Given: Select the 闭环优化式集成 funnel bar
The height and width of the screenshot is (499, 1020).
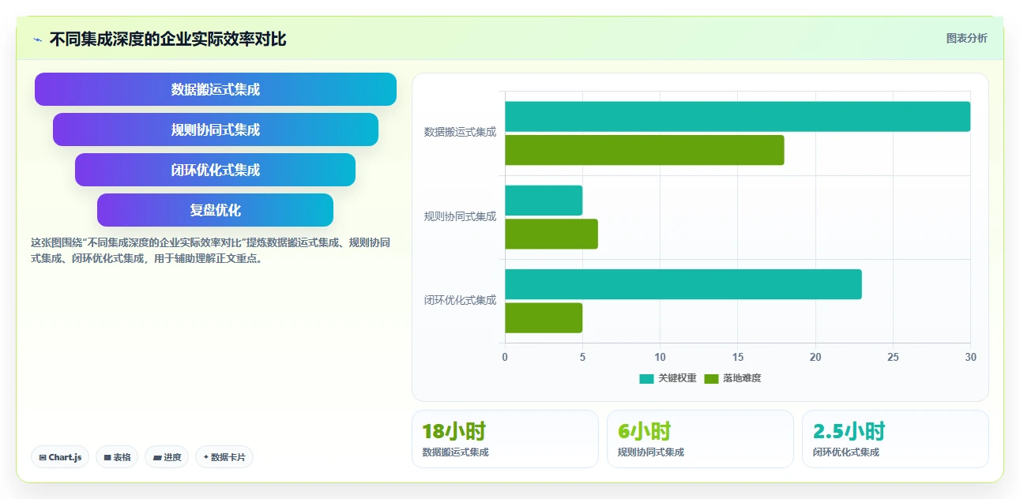Looking at the screenshot, I should click(216, 170).
